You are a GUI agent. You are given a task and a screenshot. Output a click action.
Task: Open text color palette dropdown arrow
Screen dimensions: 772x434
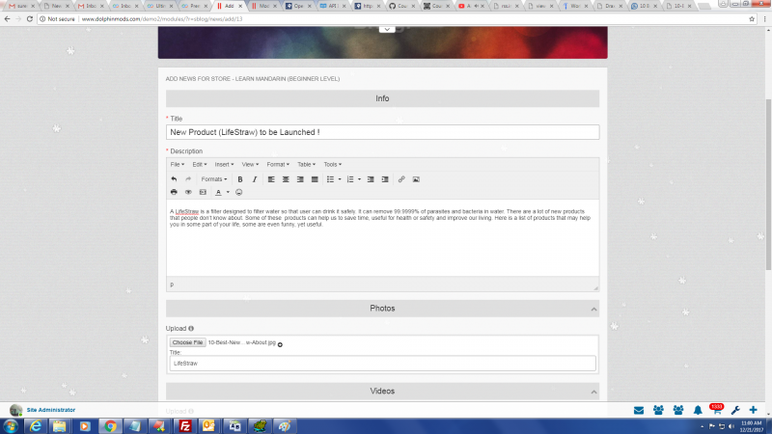228,192
